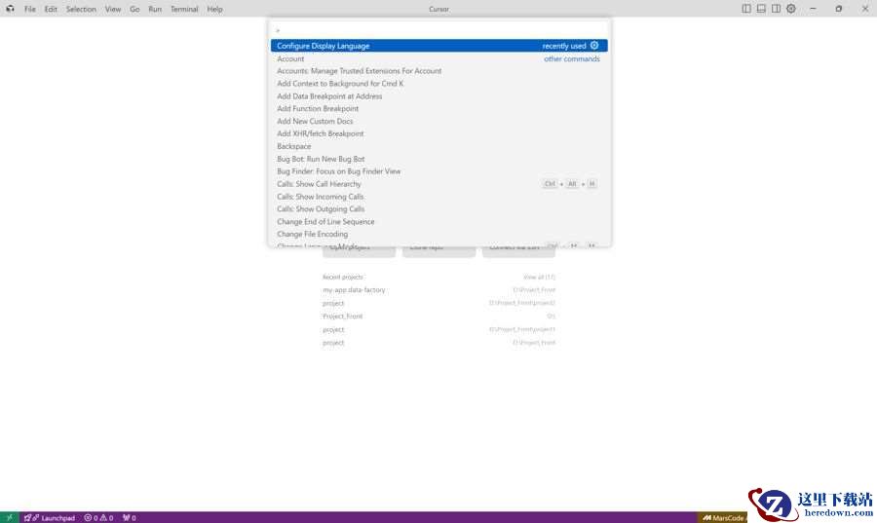Open remote window via green status icon
Image resolution: width=877 pixels, height=523 pixels.
[10, 517]
